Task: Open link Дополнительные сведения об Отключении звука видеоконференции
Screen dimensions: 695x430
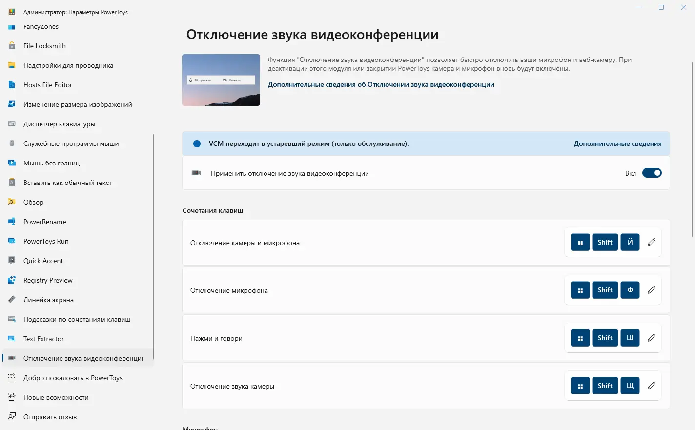Action: pos(381,84)
